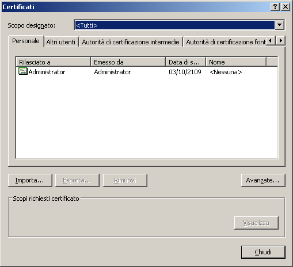Screen dimensions: 293x267
Task: Click the expiry date 03/10/2109 cell
Action: [185, 72]
